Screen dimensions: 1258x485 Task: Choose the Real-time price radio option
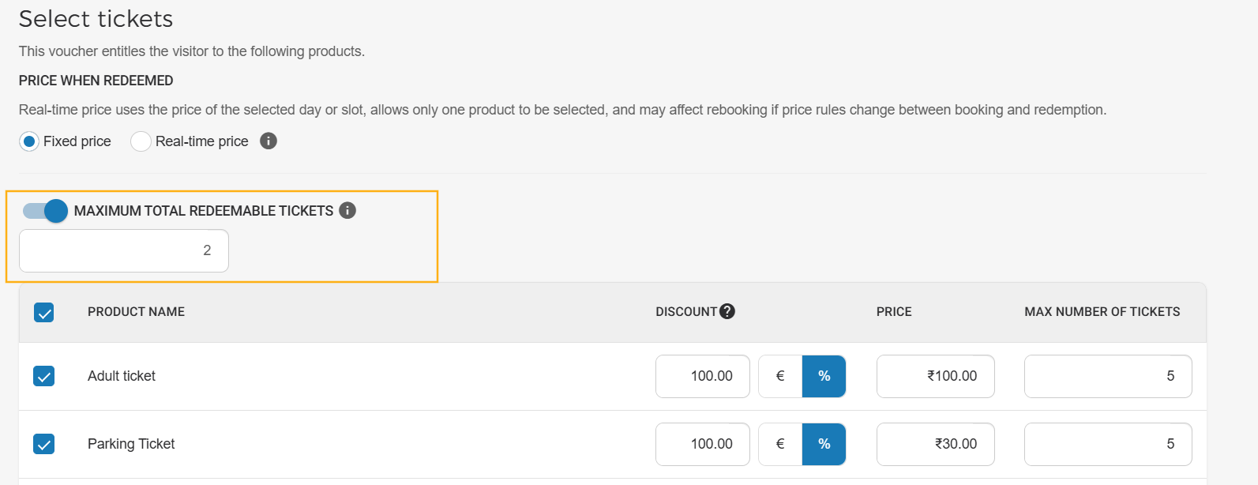click(x=141, y=141)
